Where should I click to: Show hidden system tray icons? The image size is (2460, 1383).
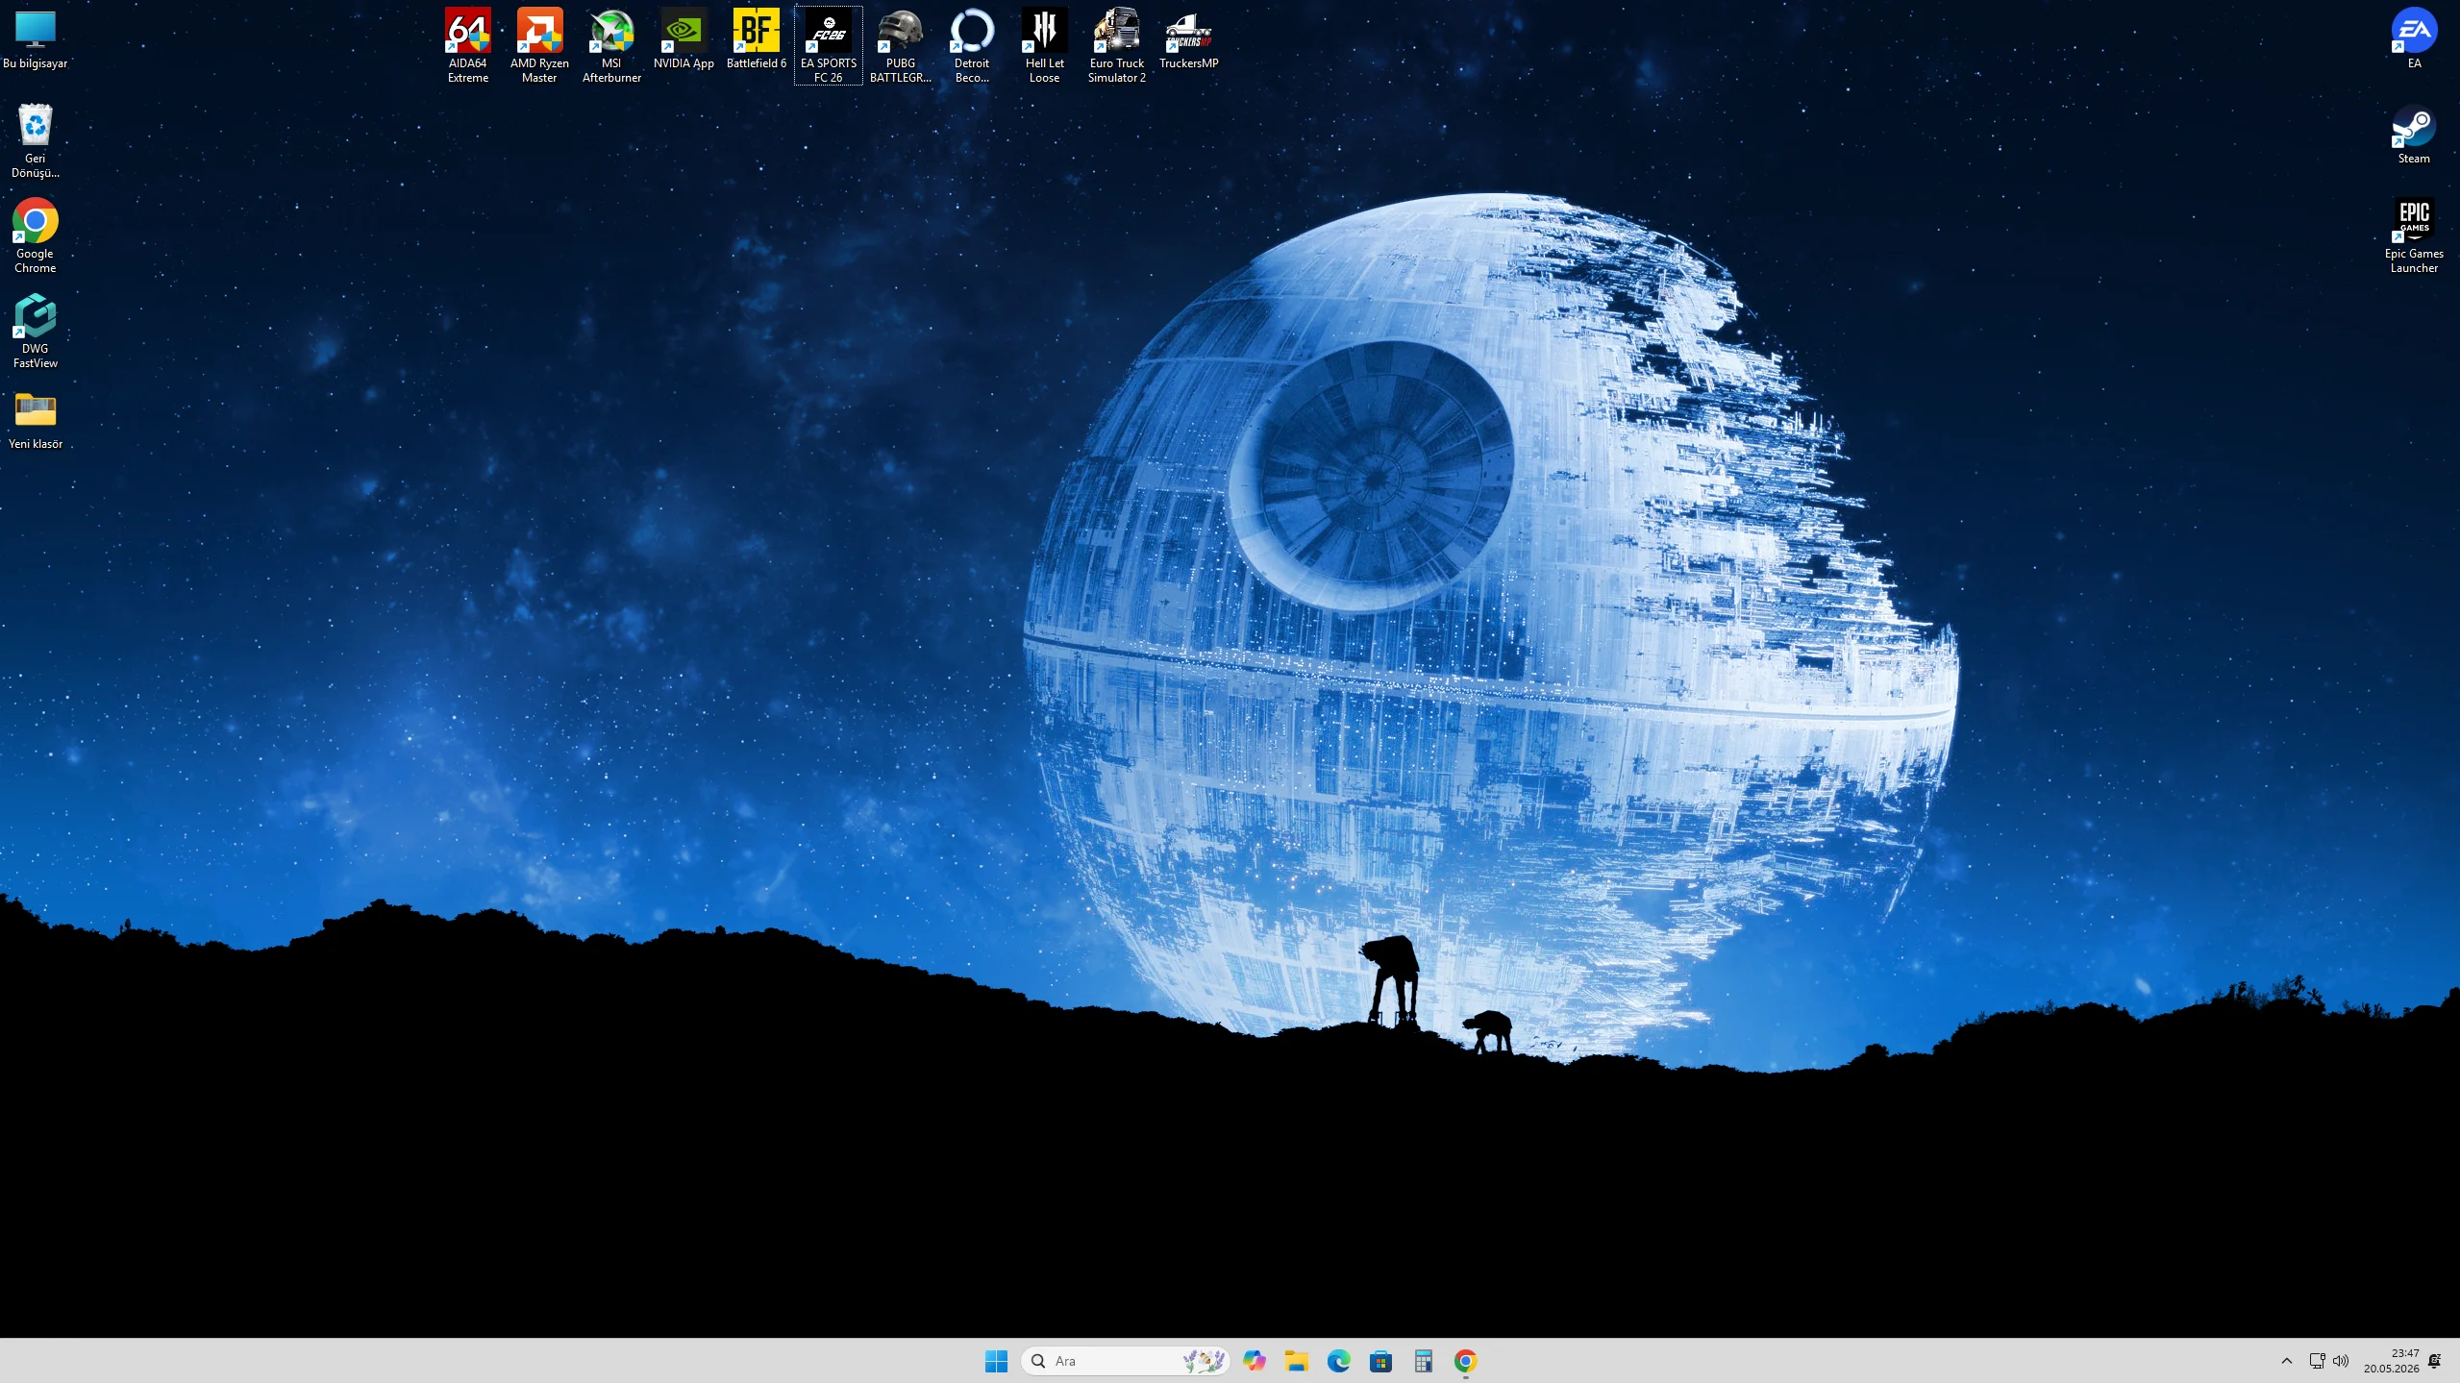(2287, 1361)
